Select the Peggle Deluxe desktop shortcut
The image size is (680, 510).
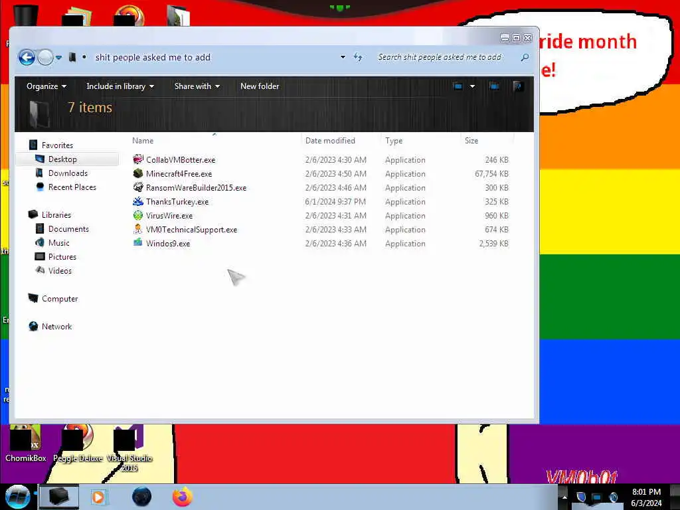[x=78, y=443]
